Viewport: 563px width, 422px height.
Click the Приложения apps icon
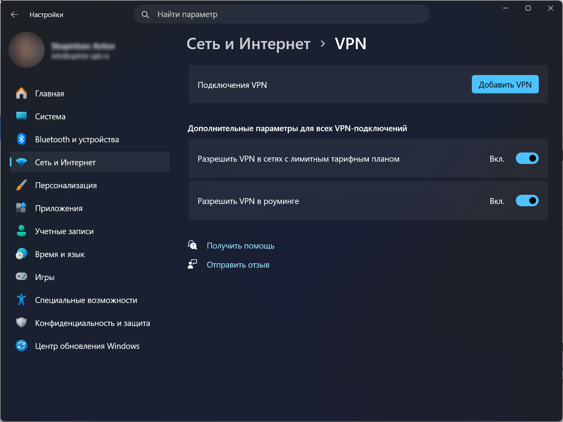(22, 208)
